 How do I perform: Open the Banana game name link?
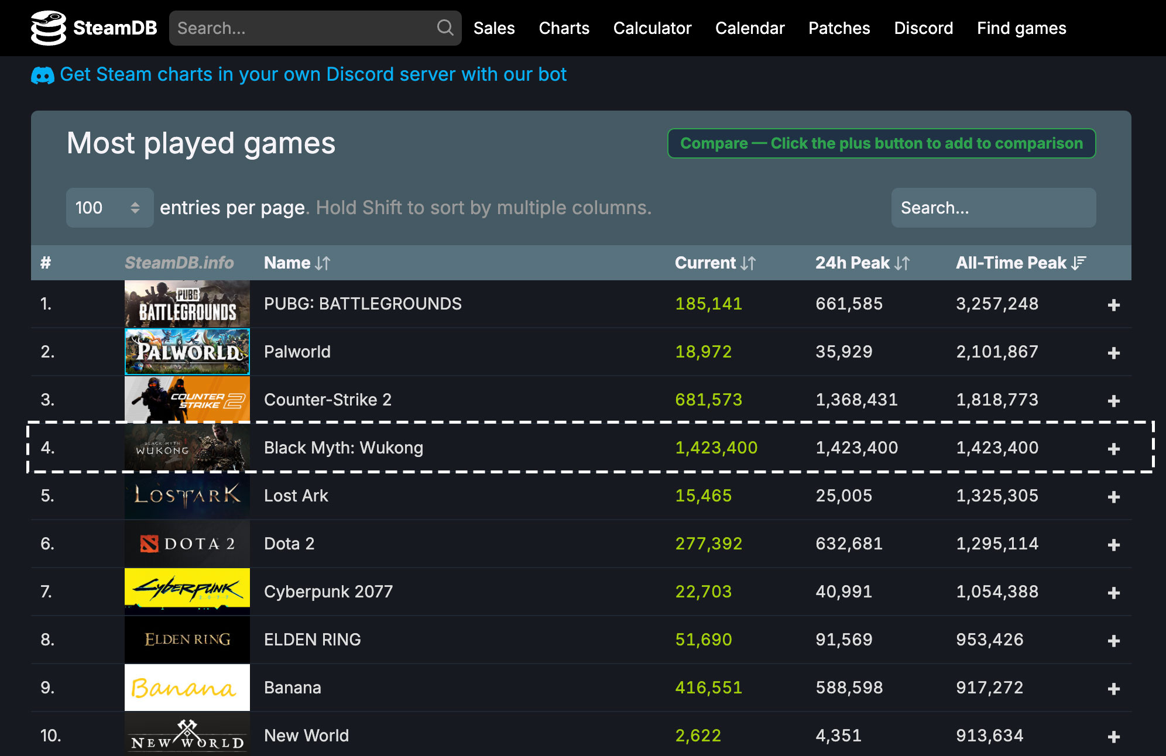pos(293,688)
